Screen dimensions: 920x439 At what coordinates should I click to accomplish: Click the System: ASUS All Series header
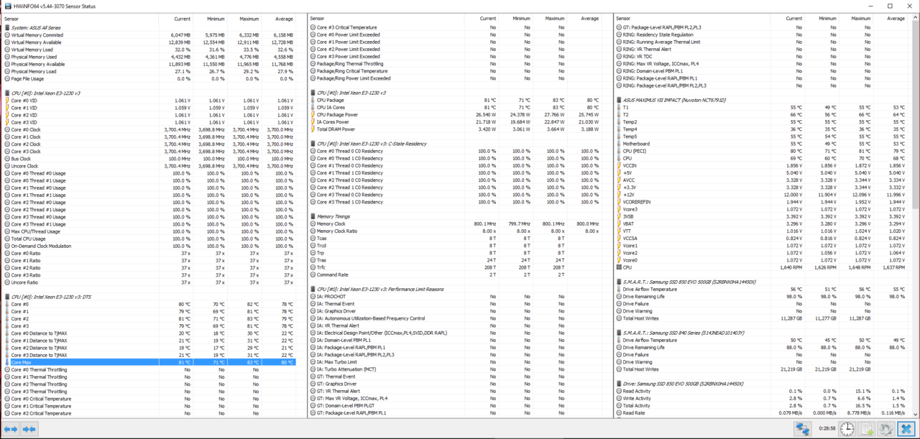coord(35,27)
